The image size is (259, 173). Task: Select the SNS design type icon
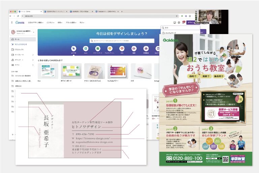122,49
